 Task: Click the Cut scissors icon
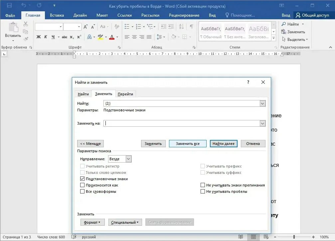(25, 24)
